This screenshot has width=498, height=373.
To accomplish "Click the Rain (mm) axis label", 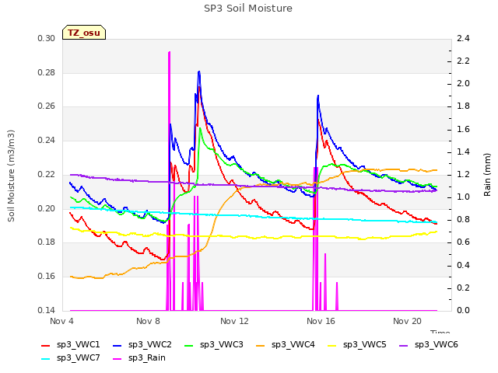I will coord(487,175).
